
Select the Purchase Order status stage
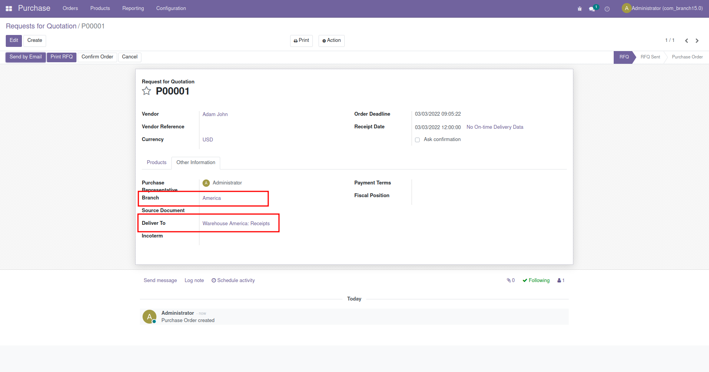(x=687, y=57)
